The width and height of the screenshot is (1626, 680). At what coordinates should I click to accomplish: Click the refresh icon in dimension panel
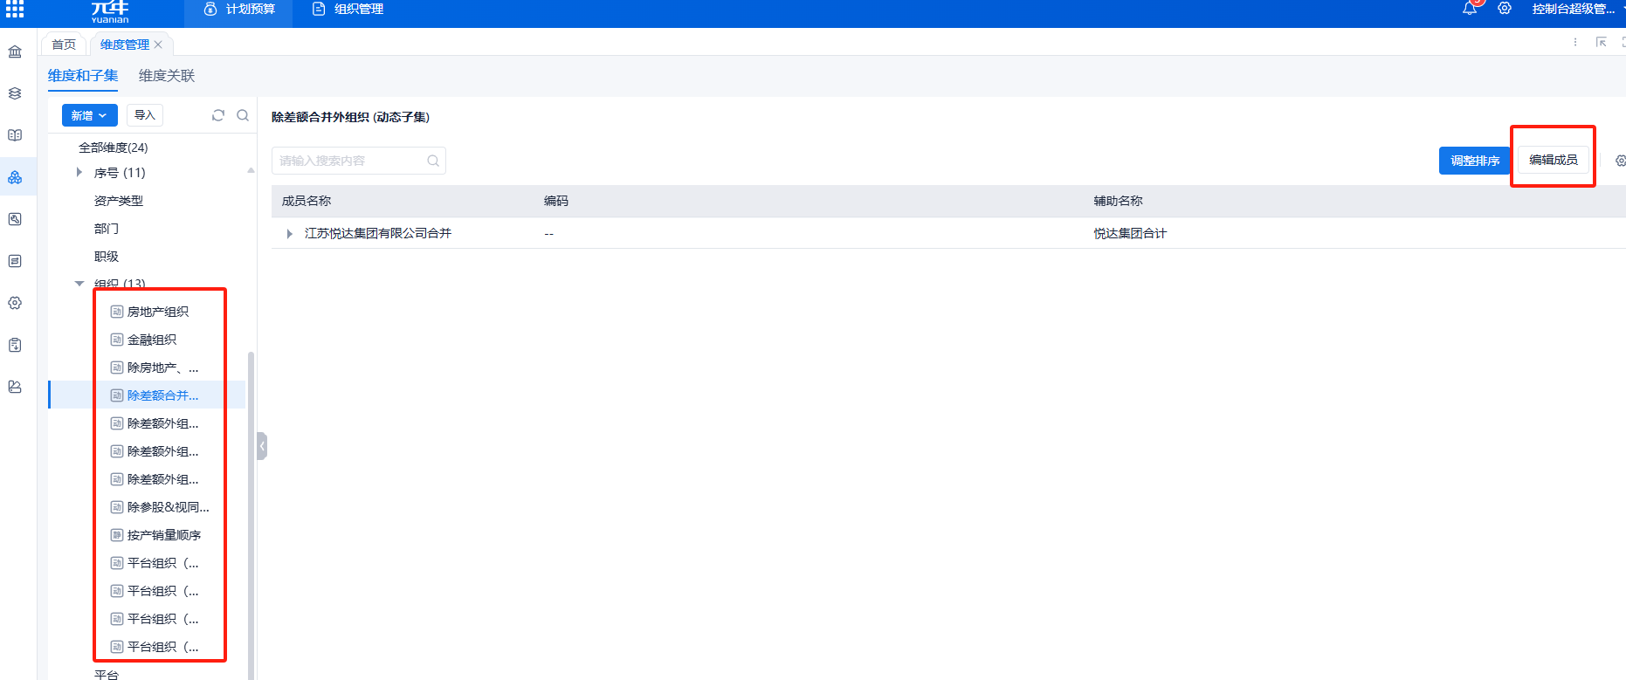click(x=218, y=115)
